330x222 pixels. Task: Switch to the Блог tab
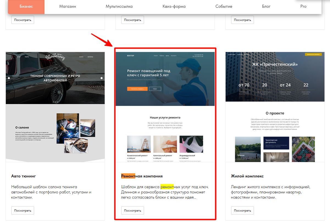click(266, 6)
